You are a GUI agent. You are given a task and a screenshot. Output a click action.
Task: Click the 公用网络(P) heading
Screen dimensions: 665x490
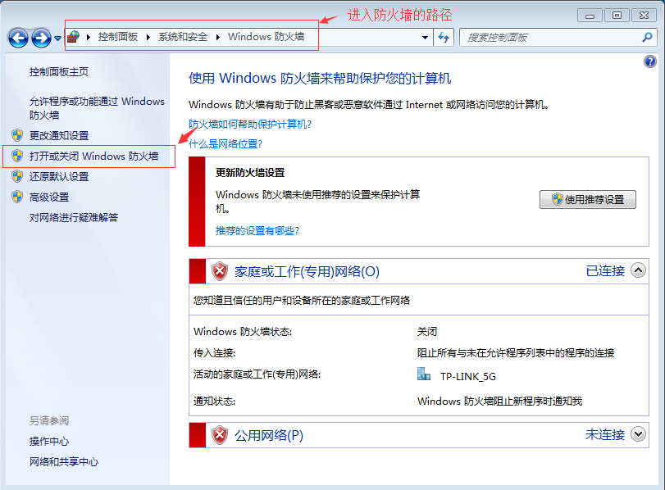(269, 435)
